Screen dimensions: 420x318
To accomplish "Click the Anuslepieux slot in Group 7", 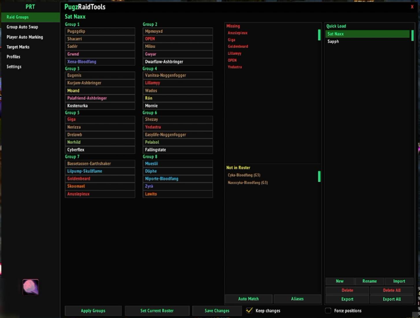I will click(x=100, y=194).
